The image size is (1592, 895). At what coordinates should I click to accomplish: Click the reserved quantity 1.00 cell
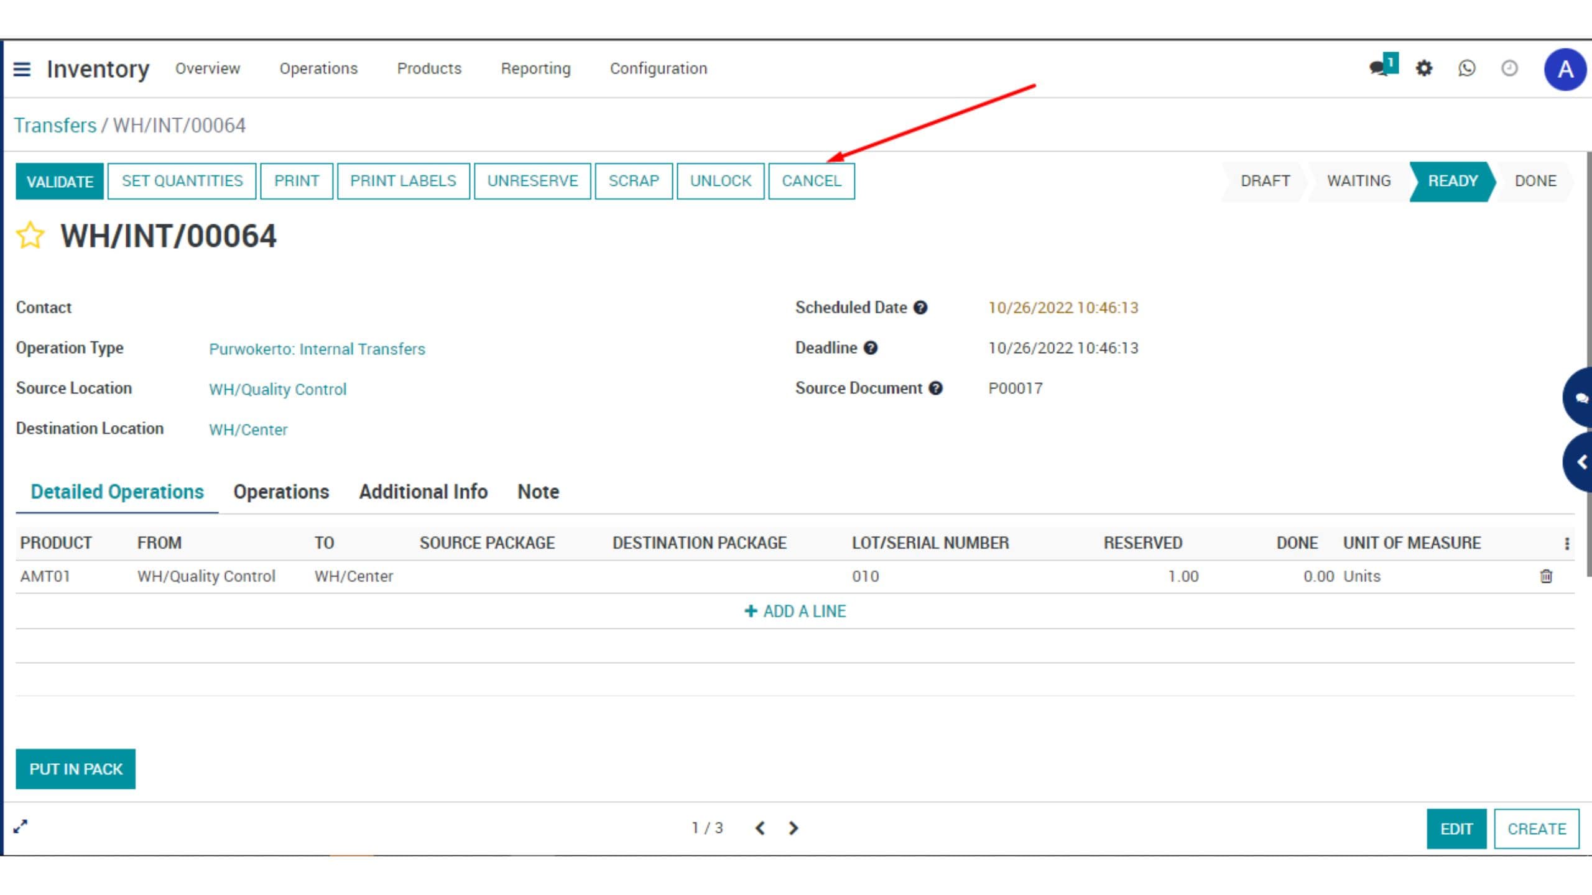[x=1183, y=576]
